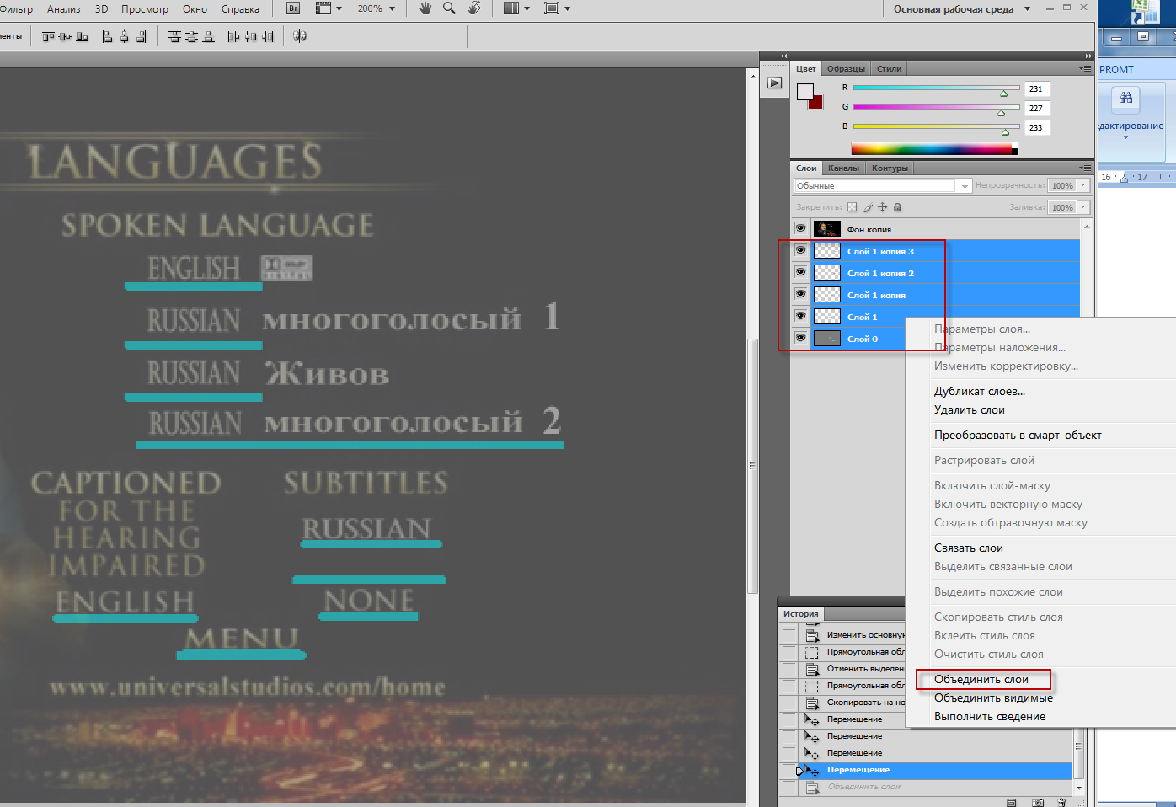The width and height of the screenshot is (1176, 807).
Task: Open the view extras dropdown
Action: 329,8
